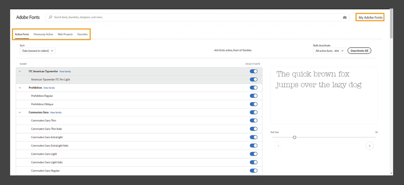404x185 pixels.
Task: Click the NAME column header
Action: 23,64
